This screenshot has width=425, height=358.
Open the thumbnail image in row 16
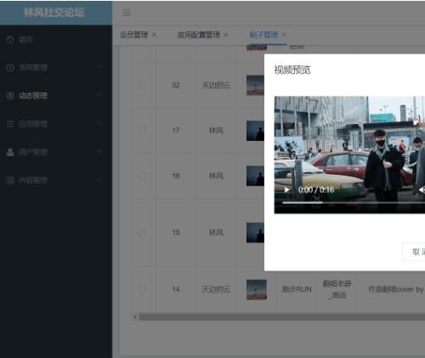[x=255, y=176]
